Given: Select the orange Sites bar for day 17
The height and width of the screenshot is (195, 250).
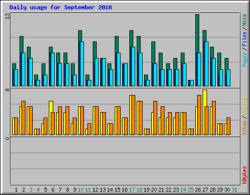Looking at the screenshot, I should [133, 115].
